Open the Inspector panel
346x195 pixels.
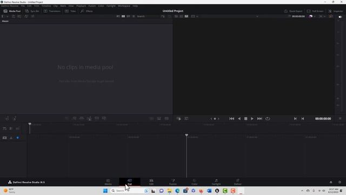coord(336,11)
